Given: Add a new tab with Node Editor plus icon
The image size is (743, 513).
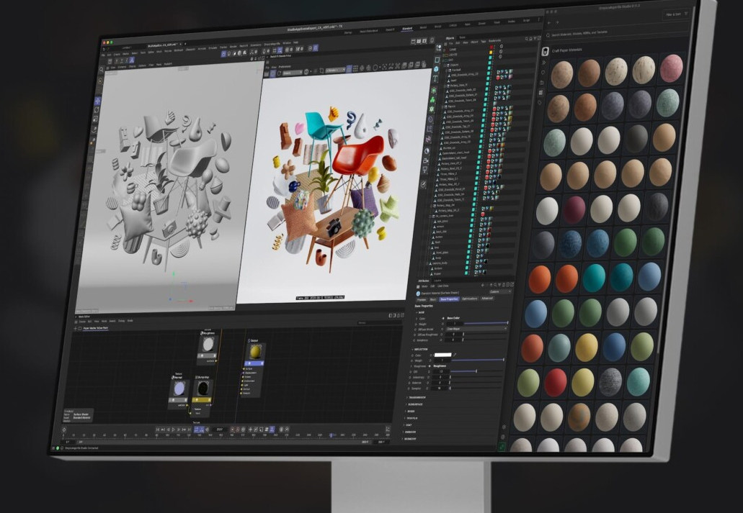Looking at the screenshot, I should 76,328.
